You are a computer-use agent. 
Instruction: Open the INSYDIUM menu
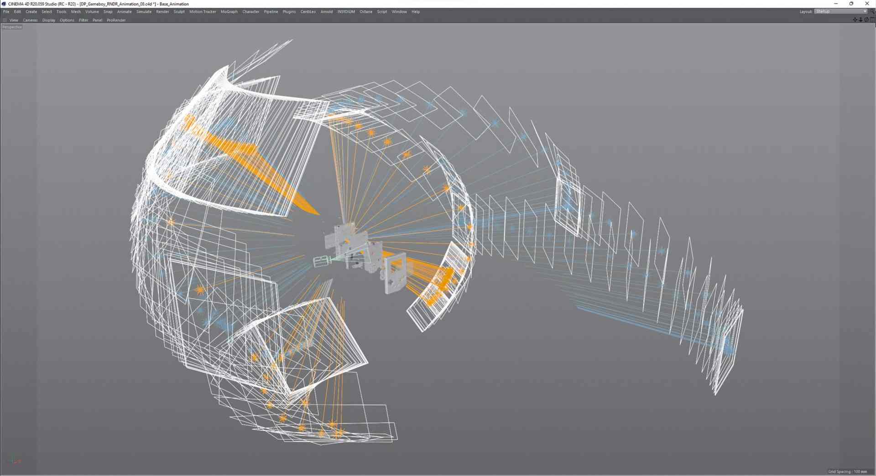[346, 11]
